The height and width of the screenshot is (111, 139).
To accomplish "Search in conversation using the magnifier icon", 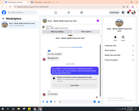I will pos(123,37).
